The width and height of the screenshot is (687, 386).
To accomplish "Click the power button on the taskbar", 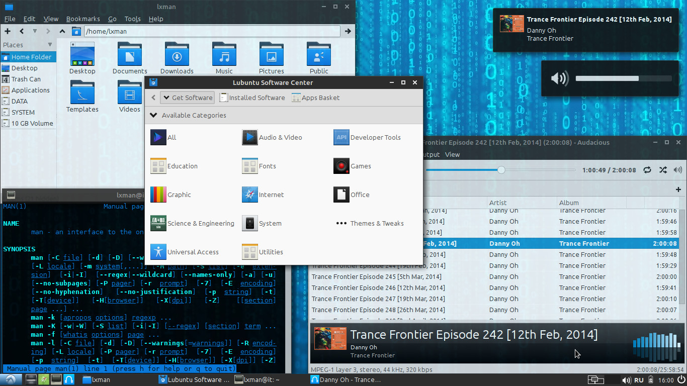I will point(680,379).
